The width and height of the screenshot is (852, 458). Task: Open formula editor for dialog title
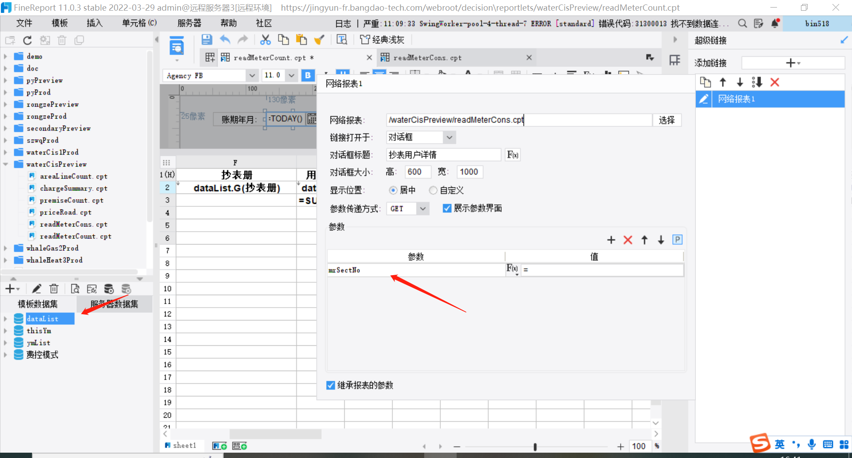pos(513,155)
